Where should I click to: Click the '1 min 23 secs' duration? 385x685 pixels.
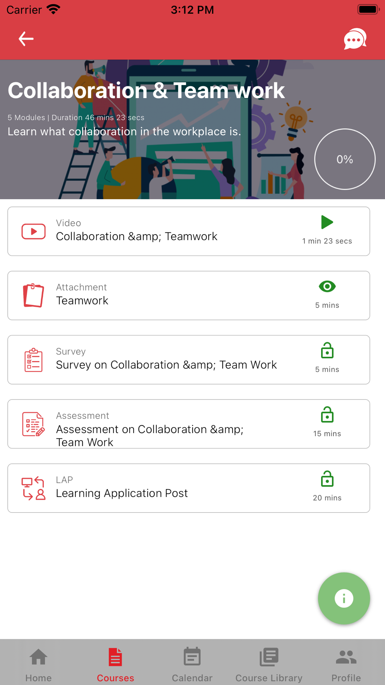[x=327, y=241]
